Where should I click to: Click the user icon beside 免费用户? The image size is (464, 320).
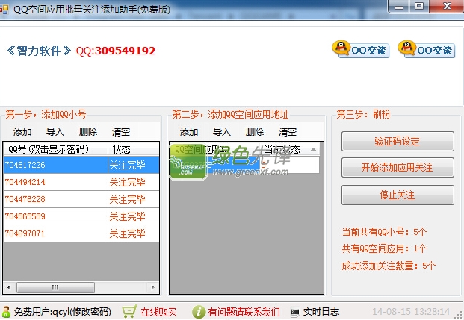click(6, 312)
